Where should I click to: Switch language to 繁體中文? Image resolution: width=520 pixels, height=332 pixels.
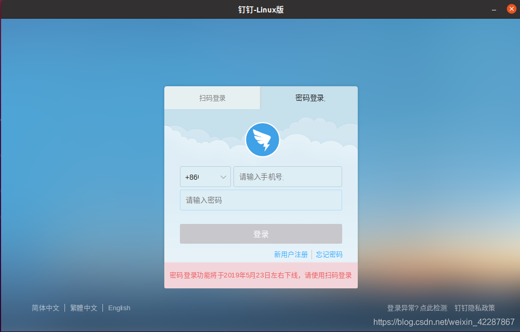pyautogui.click(x=84, y=308)
